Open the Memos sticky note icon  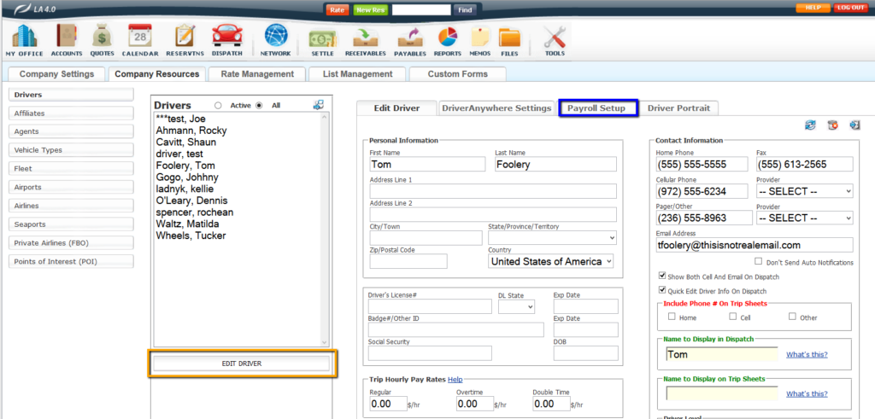click(479, 39)
